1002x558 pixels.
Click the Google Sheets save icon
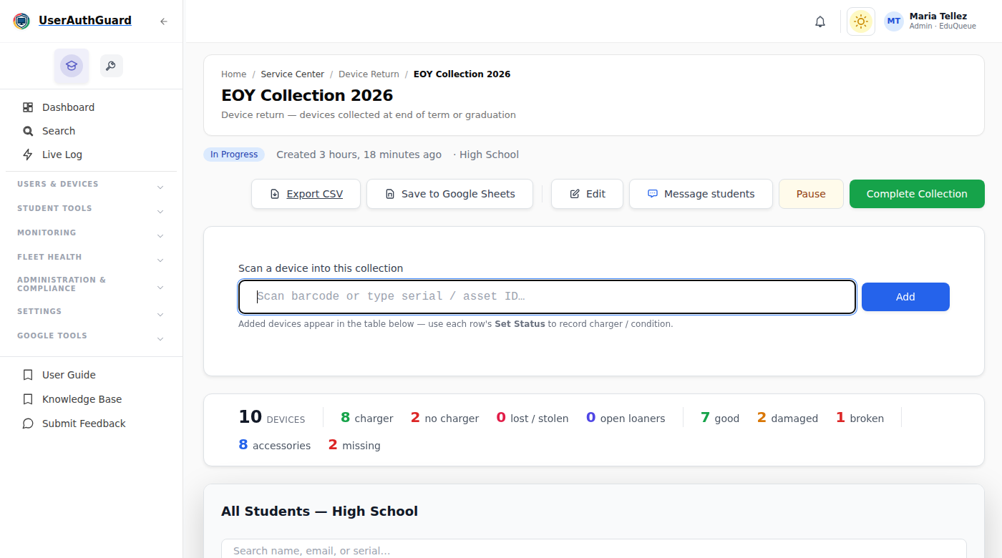point(390,194)
